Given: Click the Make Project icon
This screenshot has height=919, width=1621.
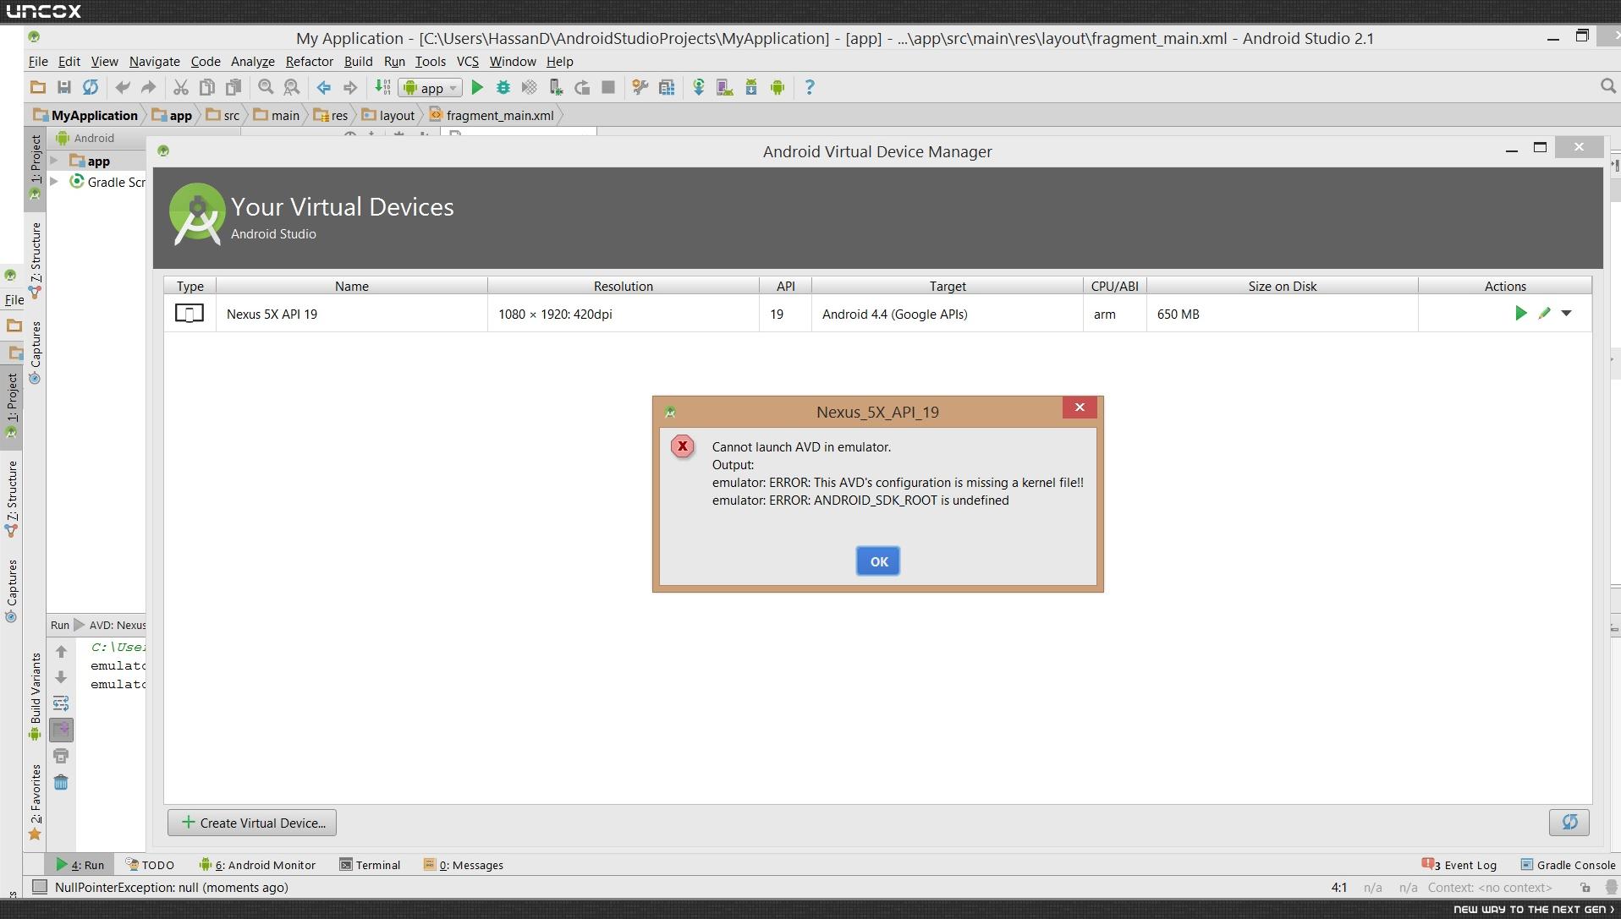Looking at the screenshot, I should coord(382,87).
